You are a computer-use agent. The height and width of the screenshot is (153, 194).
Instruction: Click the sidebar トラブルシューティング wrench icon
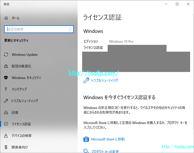pos(6,101)
